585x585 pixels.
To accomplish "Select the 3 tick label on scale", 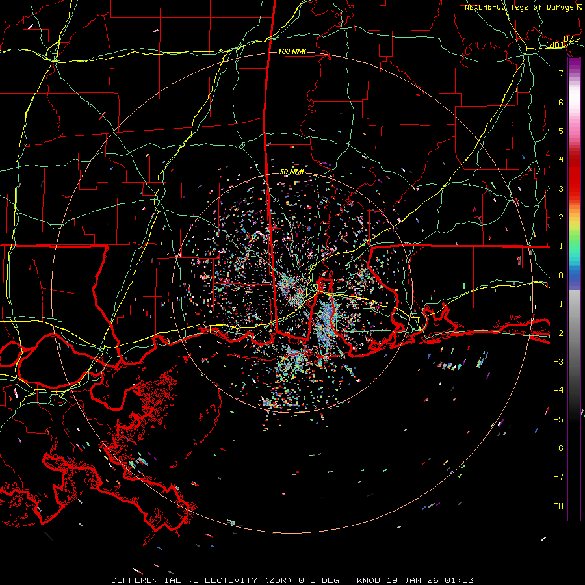I will [x=561, y=188].
